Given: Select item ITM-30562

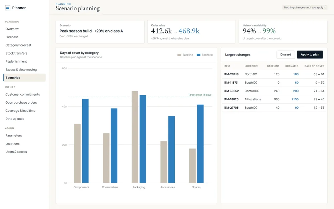Looking at the screenshot, I should click(x=231, y=91).
